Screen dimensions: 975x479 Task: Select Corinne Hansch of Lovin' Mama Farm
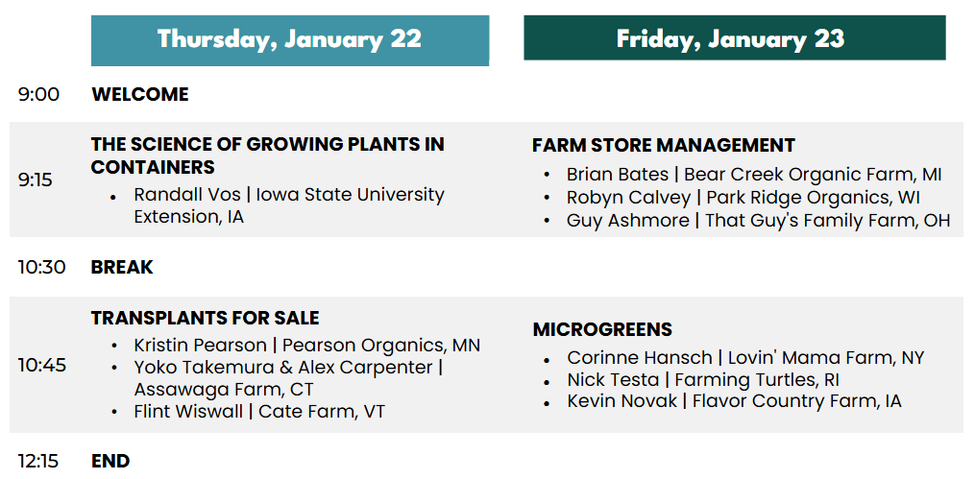click(x=744, y=358)
